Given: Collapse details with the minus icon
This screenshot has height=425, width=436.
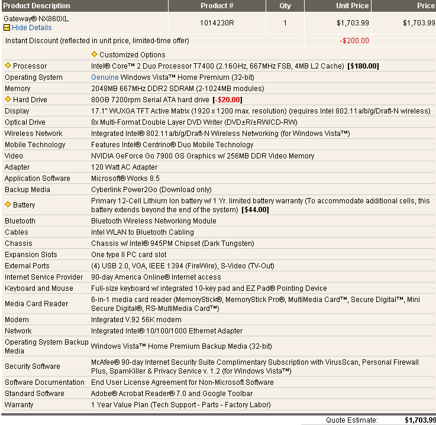Looking at the screenshot, I should coord(7,28).
